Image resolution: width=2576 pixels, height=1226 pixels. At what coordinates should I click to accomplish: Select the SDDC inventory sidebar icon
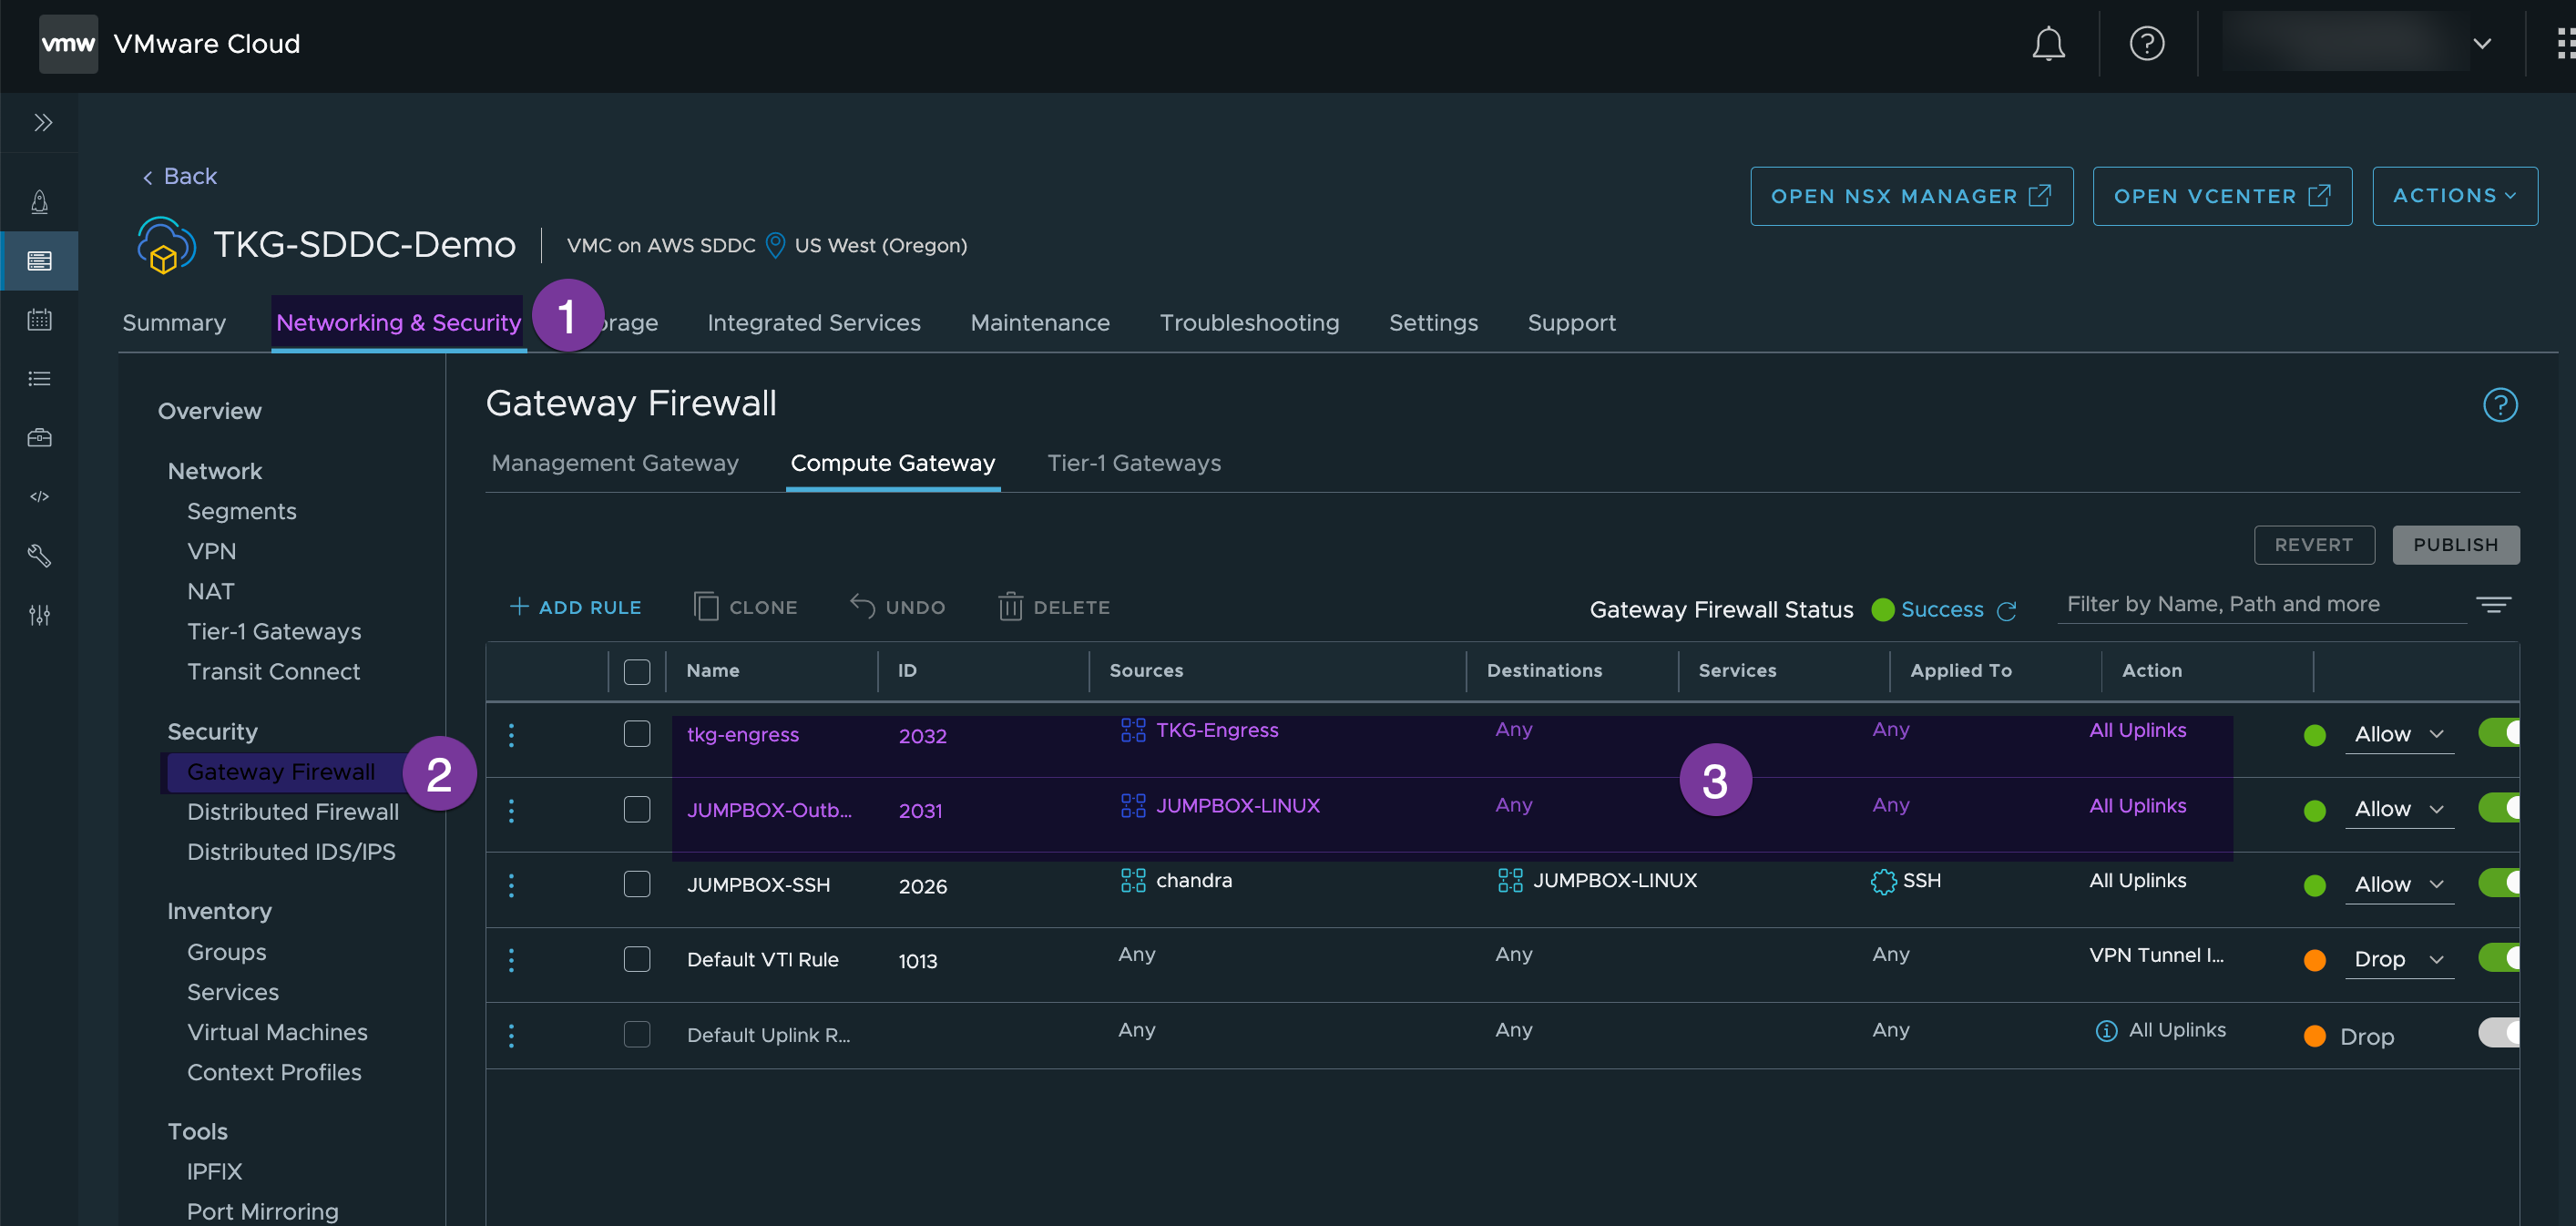39,261
